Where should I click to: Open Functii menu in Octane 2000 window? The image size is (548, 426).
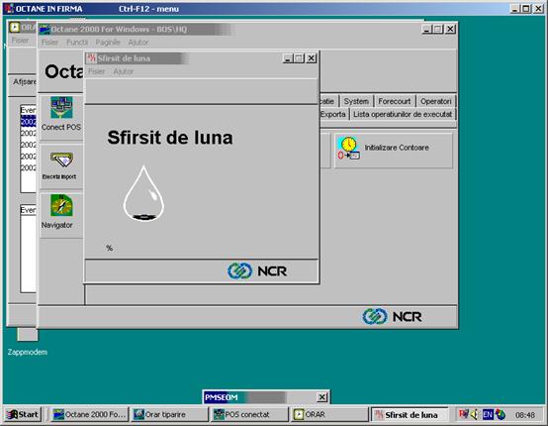[x=77, y=43]
